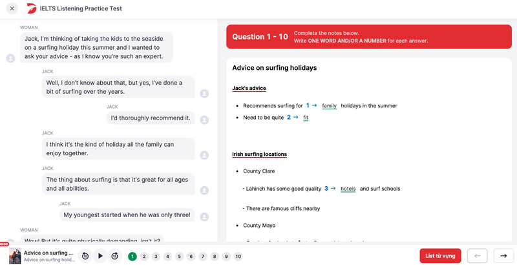517x265 pixels.
Task: Click the 'County Mayo' bullet
Action: [x=259, y=226]
